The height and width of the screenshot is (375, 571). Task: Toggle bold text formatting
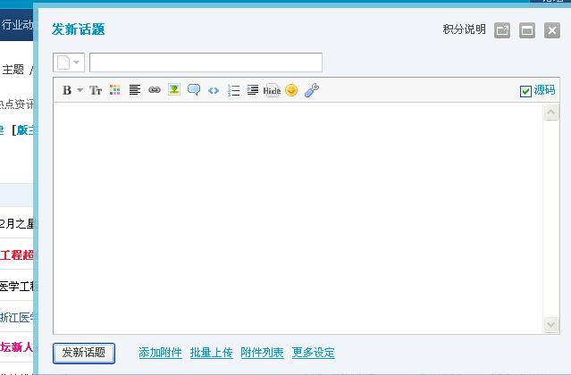pyautogui.click(x=67, y=90)
